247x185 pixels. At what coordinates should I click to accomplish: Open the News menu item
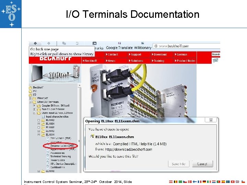pos(110,61)
